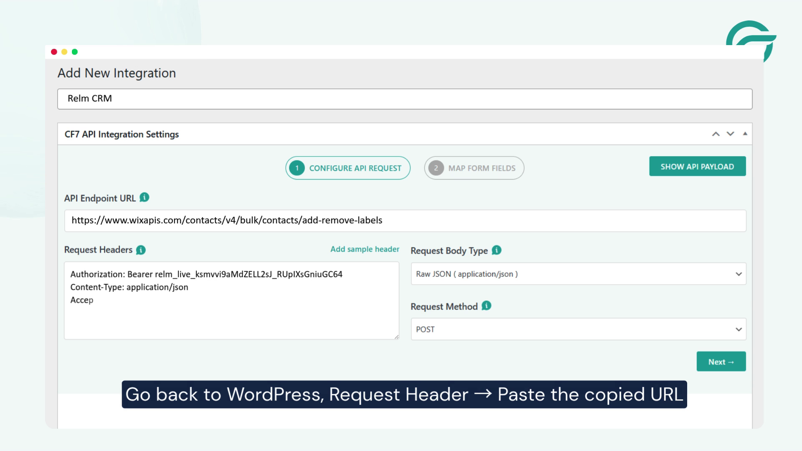Click the API Endpoint URL info icon
The image size is (802, 451).
[144, 197]
